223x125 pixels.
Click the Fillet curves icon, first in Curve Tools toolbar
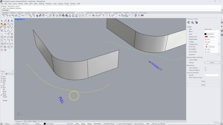click(x=3, y=15)
